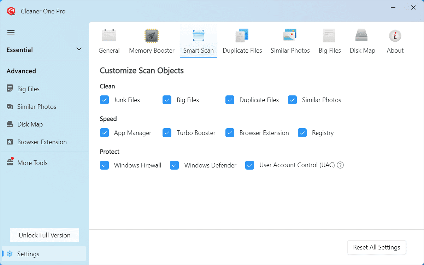Uncheck the Big Files checkbox
This screenshot has height=265, width=424.
tap(167, 100)
